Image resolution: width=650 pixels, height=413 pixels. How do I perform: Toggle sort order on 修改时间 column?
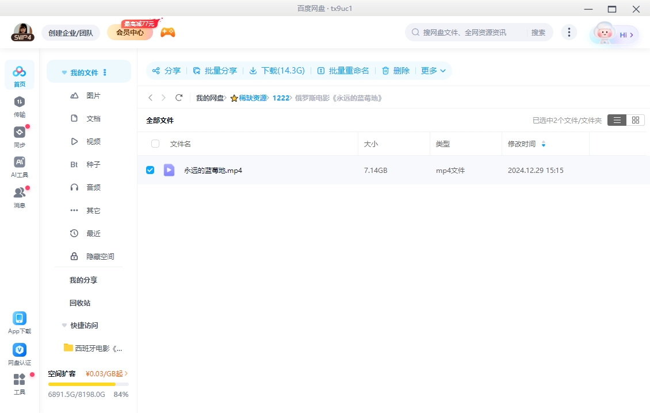[543, 144]
